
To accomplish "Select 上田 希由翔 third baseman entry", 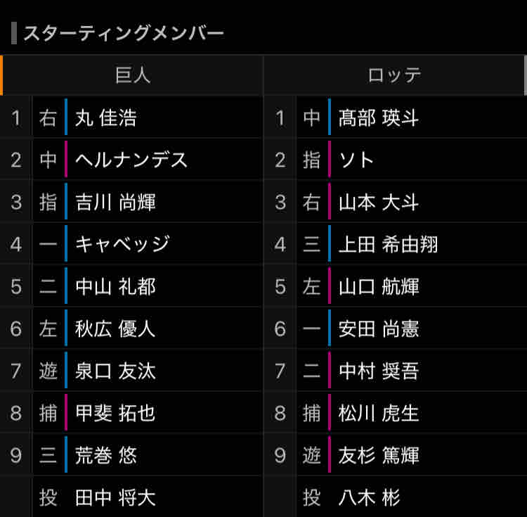I will coord(388,244).
